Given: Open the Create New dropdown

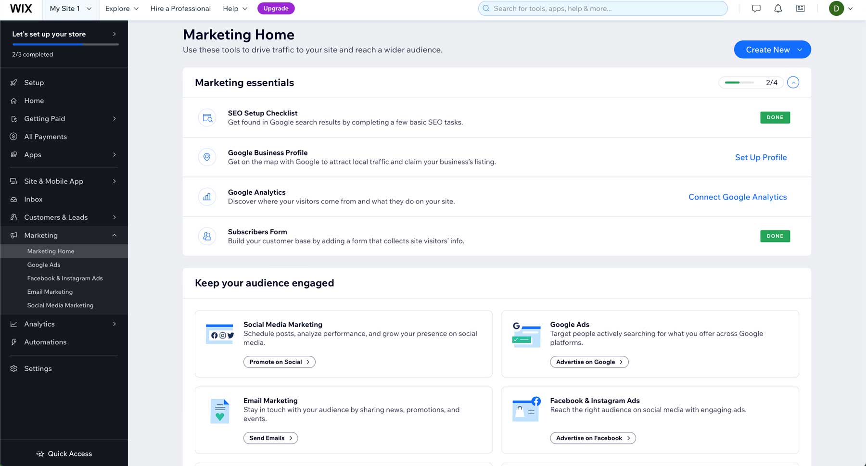Looking at the screenshot, I should pos(772,50).
